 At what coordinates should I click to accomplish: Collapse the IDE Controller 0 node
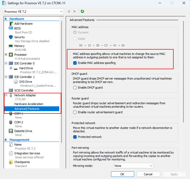(6, 63)
